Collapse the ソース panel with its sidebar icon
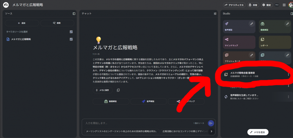Screen dimensions: 293x138 (74, 14)
